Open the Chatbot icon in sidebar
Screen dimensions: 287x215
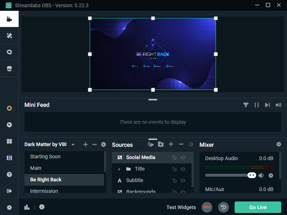point(9,52)
